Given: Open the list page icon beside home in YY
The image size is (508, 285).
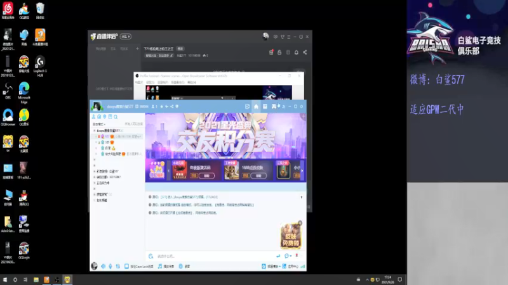Looking at the screenshot, I should point(265,106).
